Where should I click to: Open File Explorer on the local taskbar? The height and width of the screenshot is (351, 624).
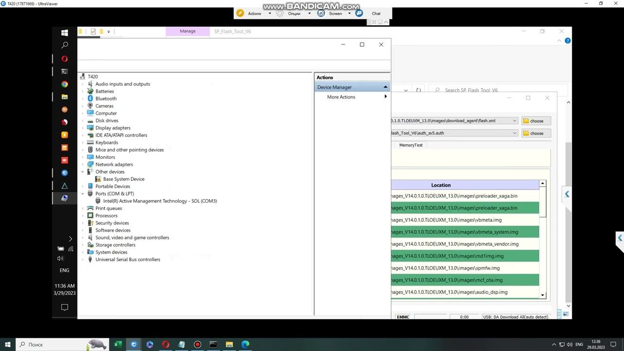(229, 344)
